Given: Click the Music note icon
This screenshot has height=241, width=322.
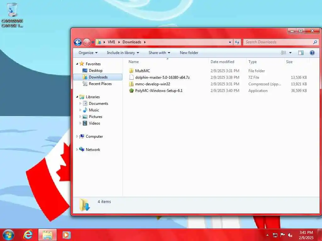Looking at the screenshot, I should click(x=85, y=110).
